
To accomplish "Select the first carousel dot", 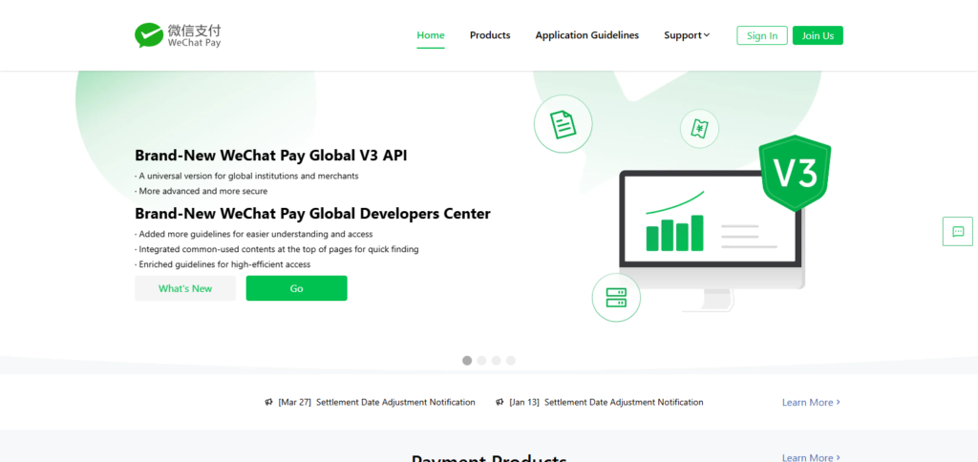I will pos(467,361).
